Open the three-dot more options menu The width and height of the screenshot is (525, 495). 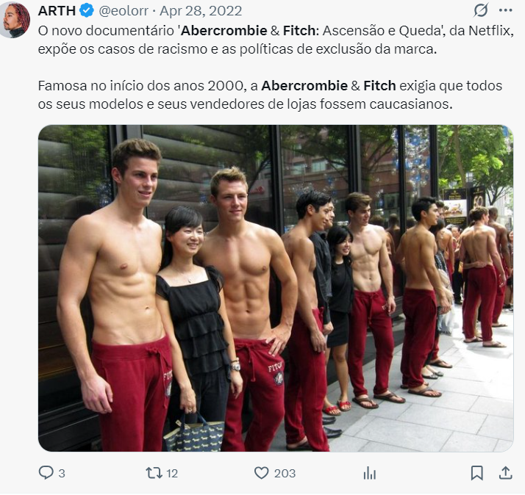click(506, 10)
